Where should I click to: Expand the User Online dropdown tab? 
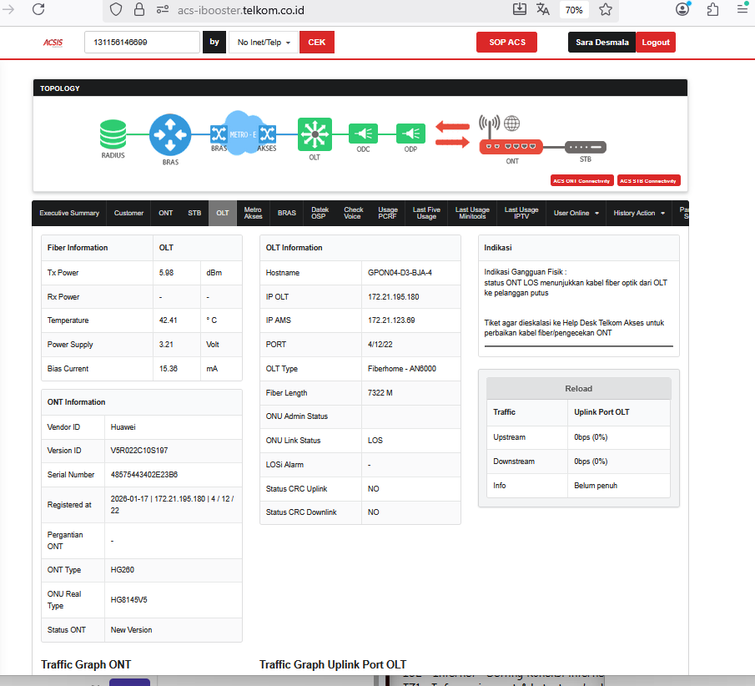pyautogui.click(x=576, y=213)
